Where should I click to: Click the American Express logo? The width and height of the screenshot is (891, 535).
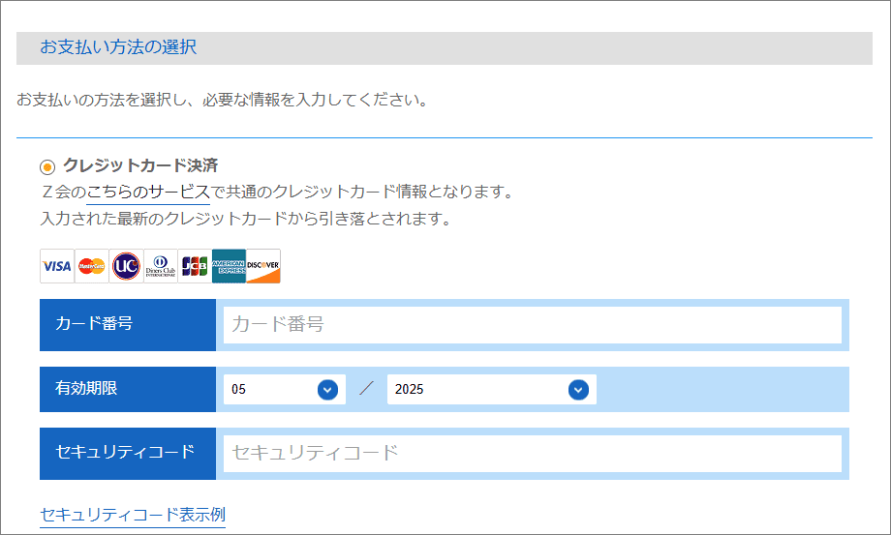pyautogui.click(x=229, y=266)
